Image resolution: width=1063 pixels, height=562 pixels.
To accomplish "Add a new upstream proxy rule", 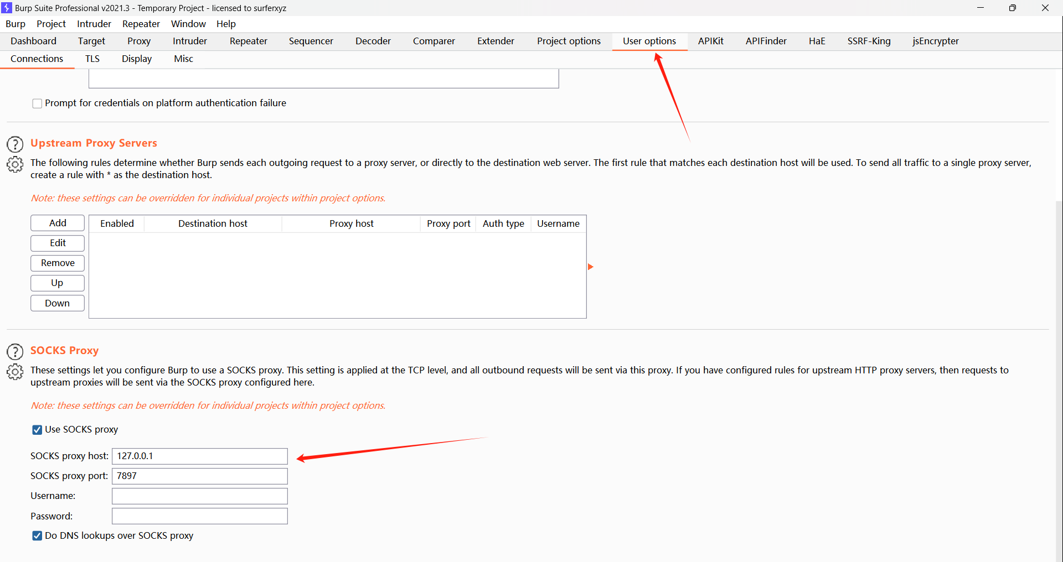I will 58,223.
